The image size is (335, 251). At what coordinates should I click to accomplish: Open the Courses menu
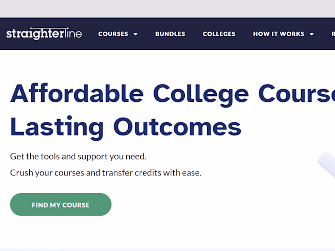click(x=113, y=34)
